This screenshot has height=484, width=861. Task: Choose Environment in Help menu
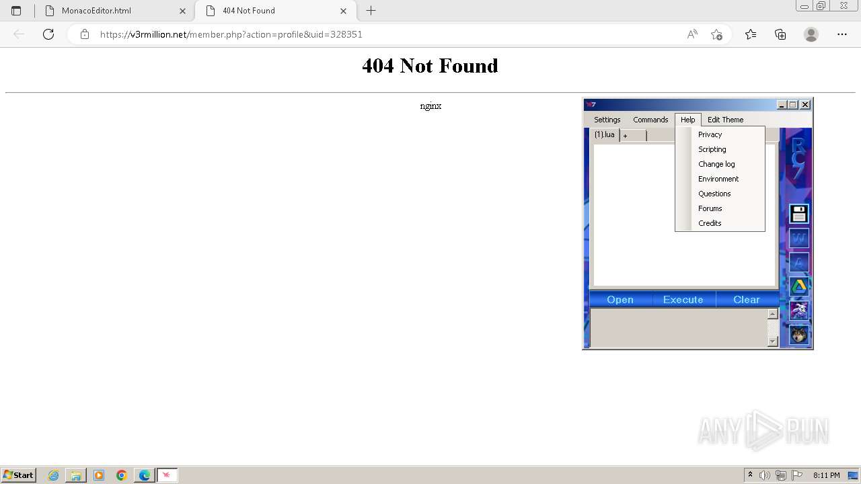pyautogui.click(x=720, y=179)
